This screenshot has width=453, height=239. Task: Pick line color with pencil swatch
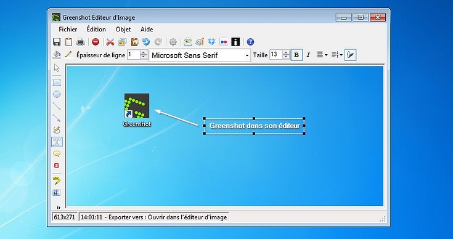[68, 54]
